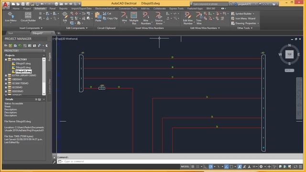The width and height of the screenshot is (306, 172).
Task: Switch to the Home ribbon tab
Action: coord(16,9)
